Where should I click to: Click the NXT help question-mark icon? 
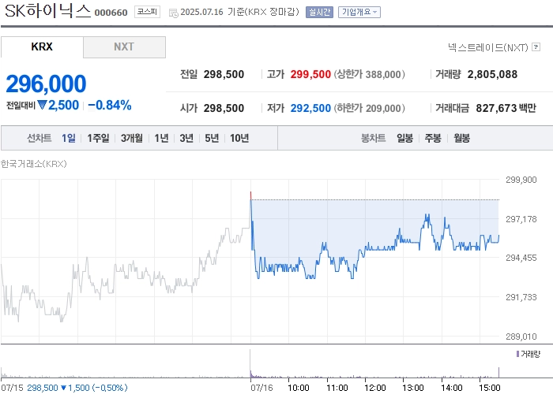(536, 46)
